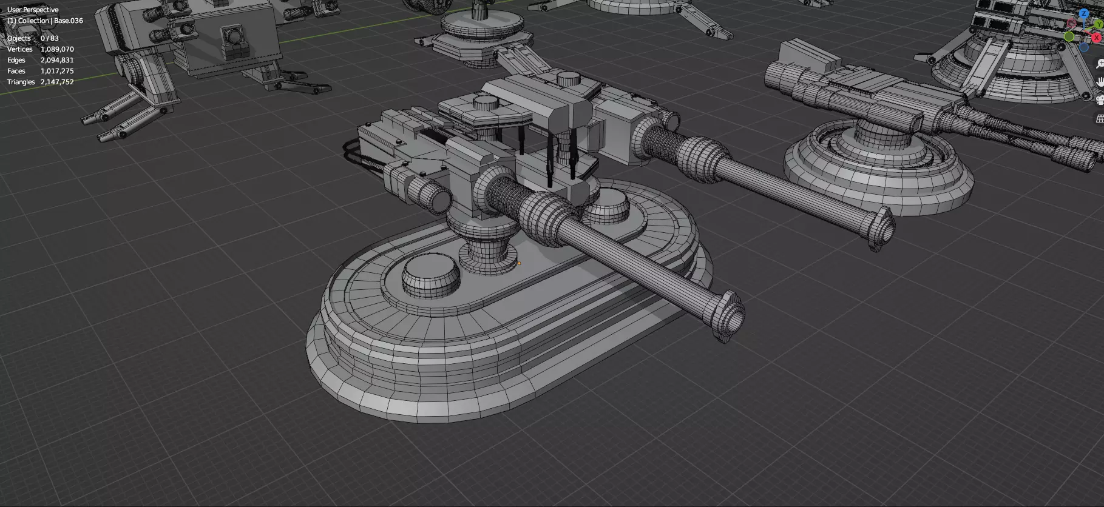Image resolution: width=1104 pixels, height=507 pixels.
Task: Click the red X axis on navigation gizmo
Action: pyautogui.click(x=1096, y=38)
